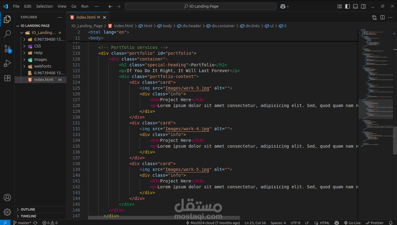Open the Accounts icon in activity bar
This screenshot has width=397, height=225.
(7, 197)
